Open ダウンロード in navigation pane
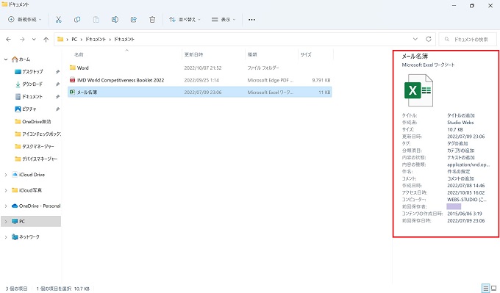The height and width of the screenshot is (293, 500). 29,84
